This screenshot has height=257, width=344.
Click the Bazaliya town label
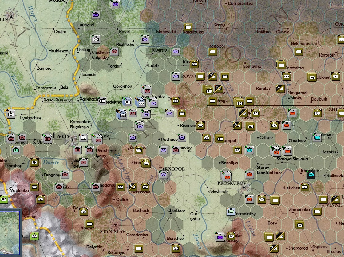229,163
